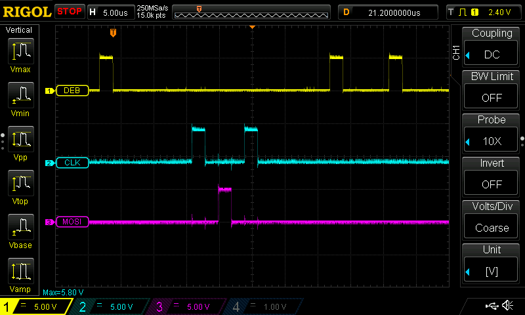The width and height of the screenshot is (525, 315).
Task: Click the CH1 side tab label
Action: click(456, 52)
